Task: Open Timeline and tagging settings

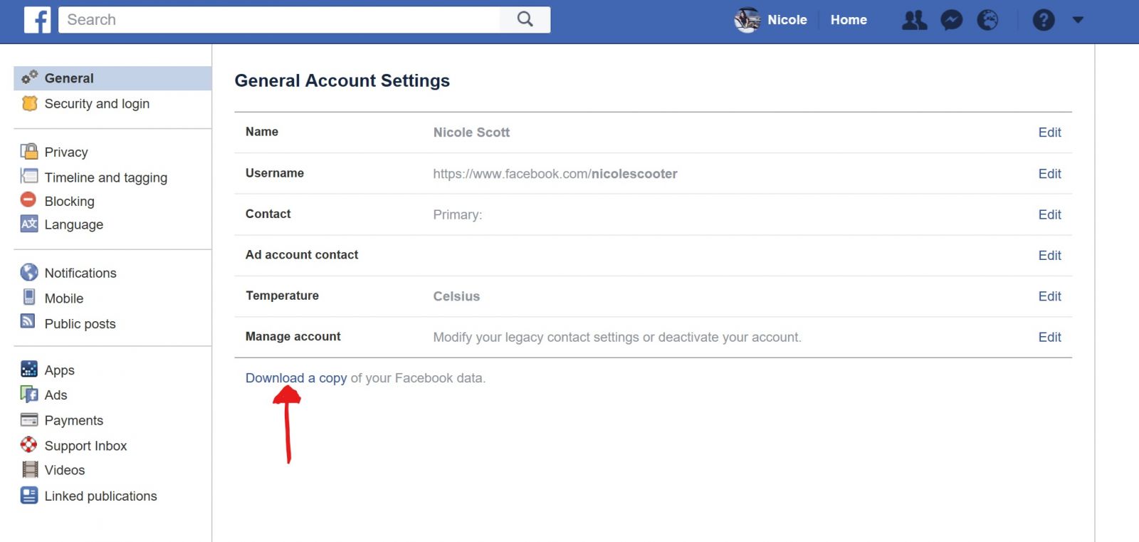Action: [105, 177]
